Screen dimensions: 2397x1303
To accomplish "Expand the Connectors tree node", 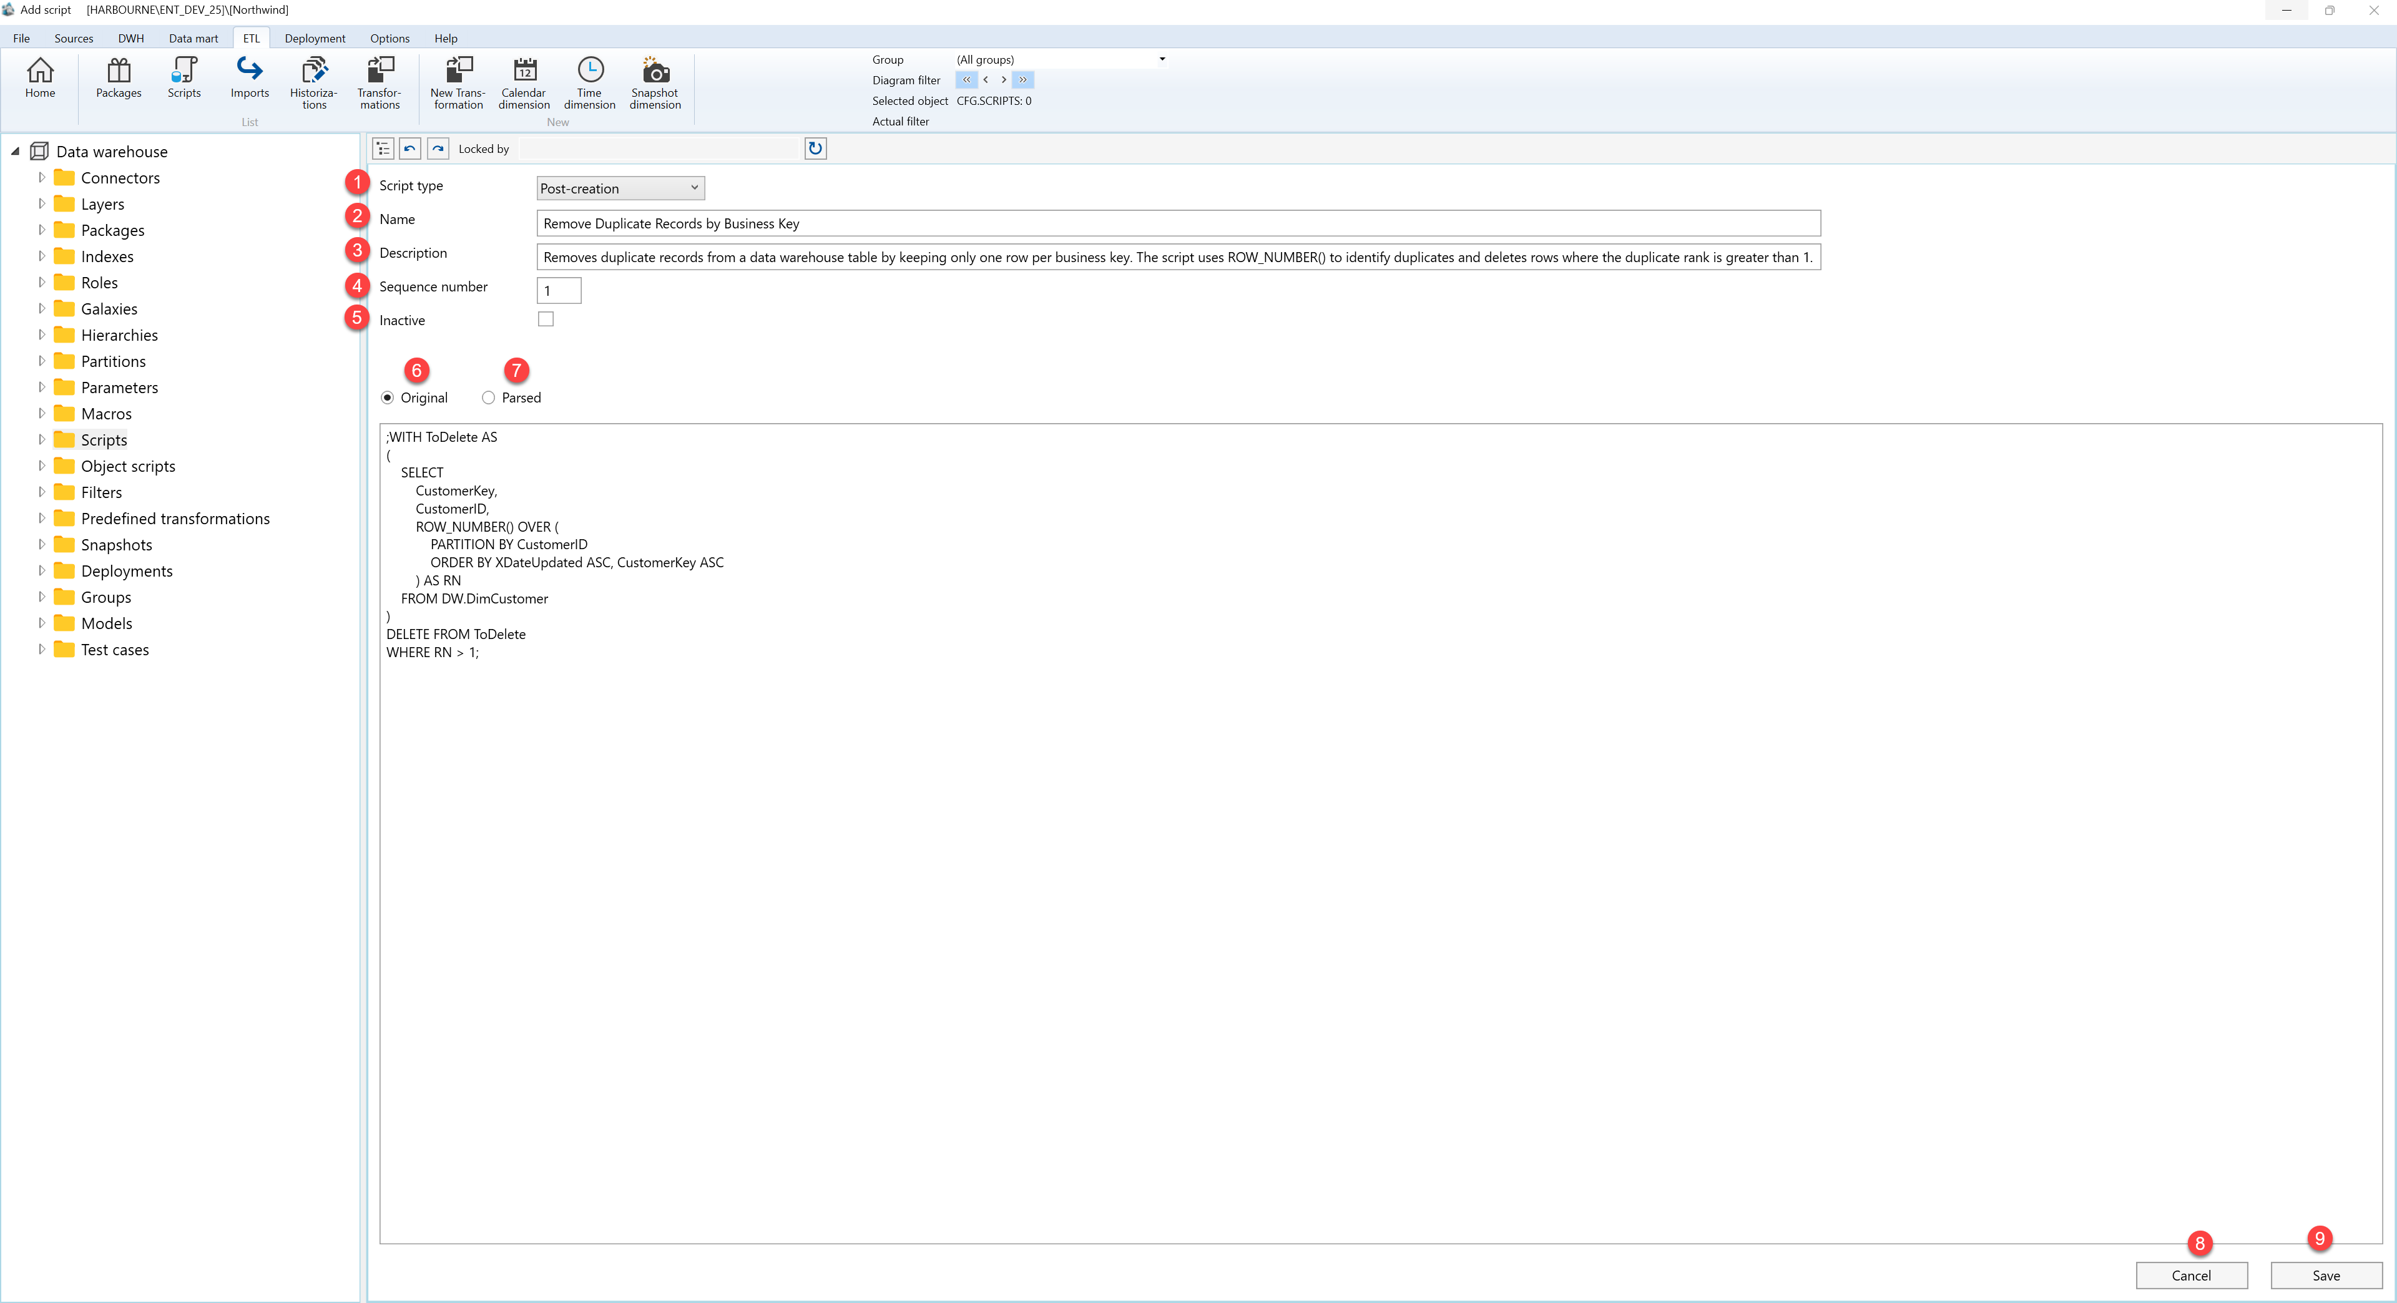I will (x=41, y=177).
